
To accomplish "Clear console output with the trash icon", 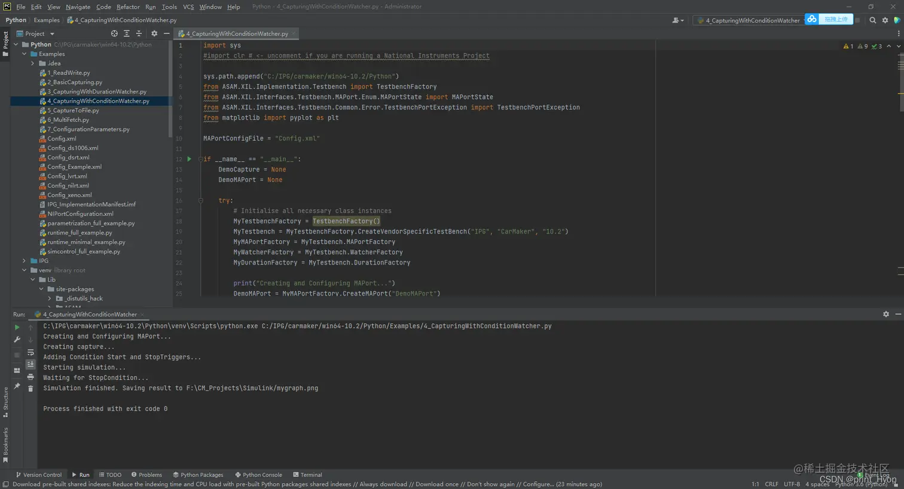I will point(30,389).
